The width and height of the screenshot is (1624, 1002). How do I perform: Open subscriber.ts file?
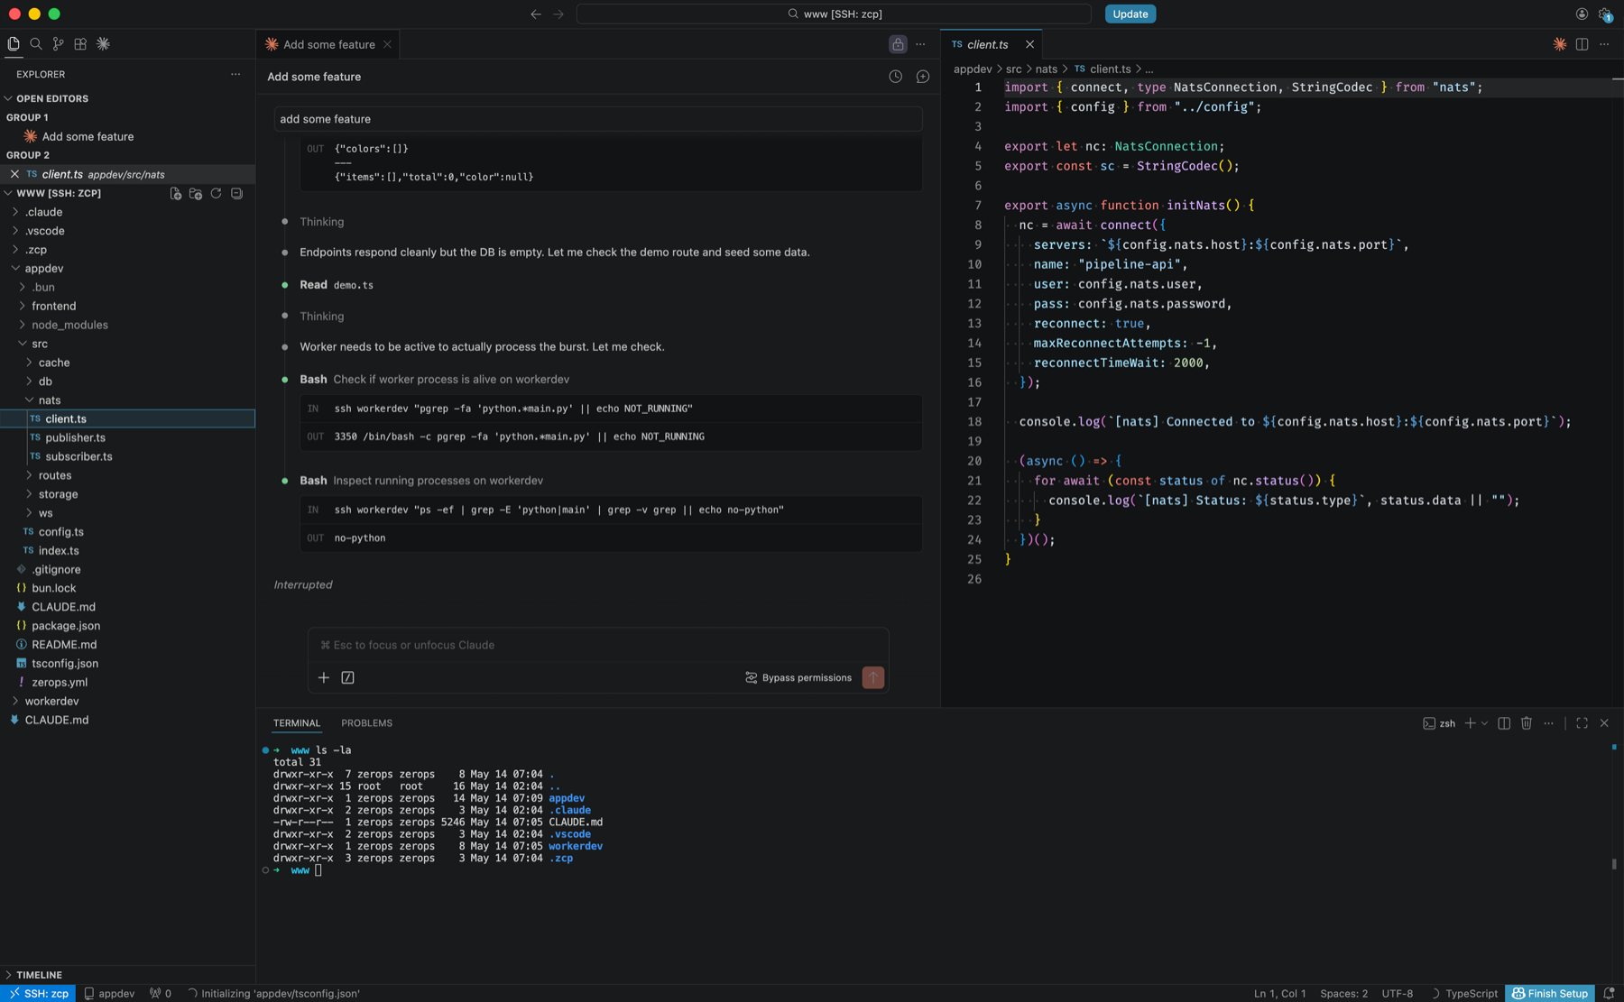(x=78, y=456)
